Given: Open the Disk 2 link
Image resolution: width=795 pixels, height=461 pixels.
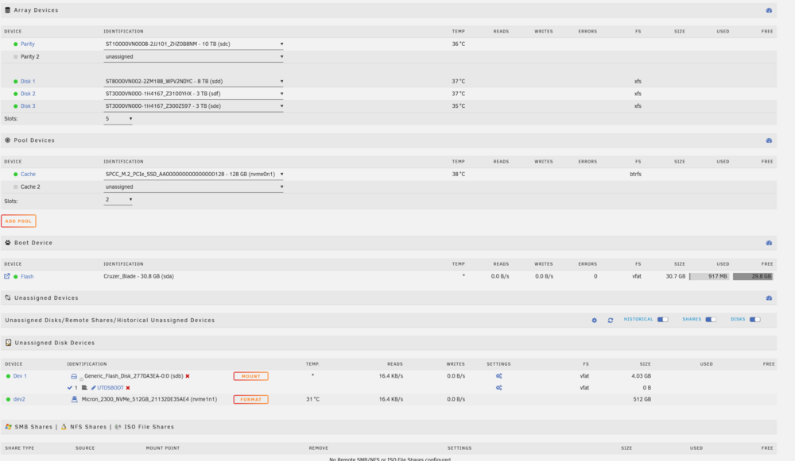Looking at the screenshot, I should point(28,94).
